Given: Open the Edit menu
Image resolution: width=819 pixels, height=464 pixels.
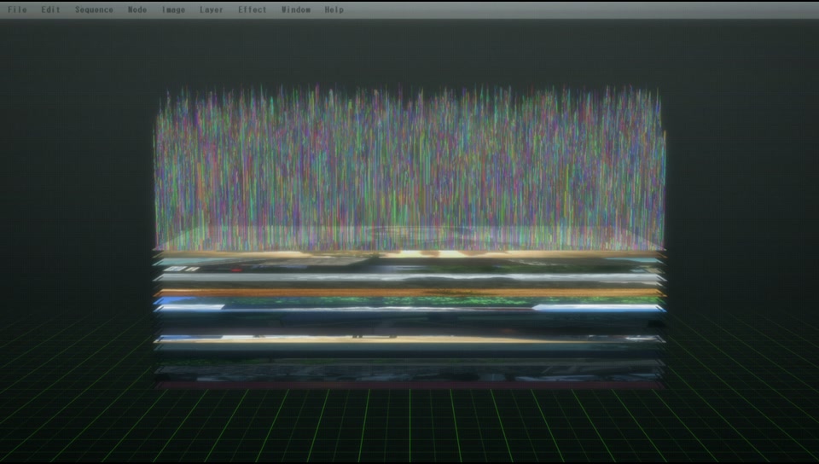Looking at the screenshot, I should (x=51, y=9).
